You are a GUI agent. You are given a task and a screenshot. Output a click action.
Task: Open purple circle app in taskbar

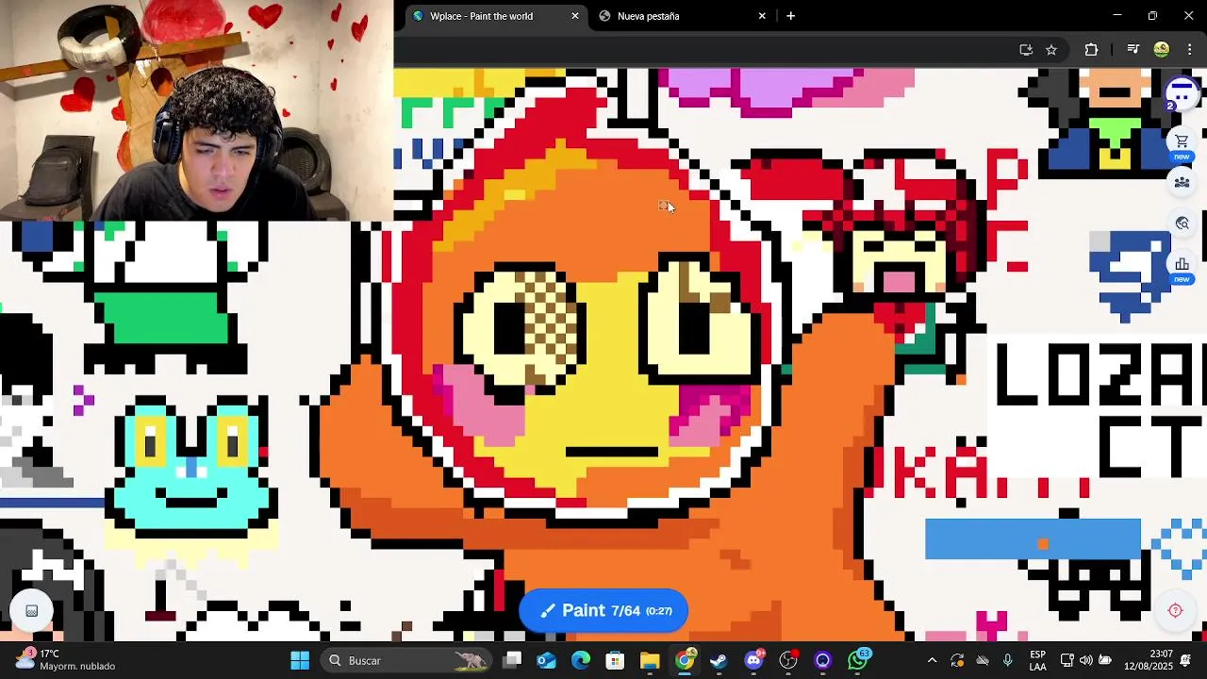(822, 660)
